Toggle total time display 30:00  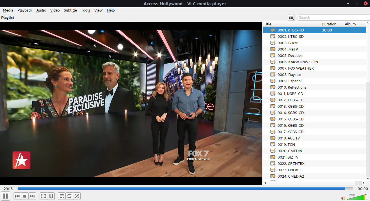[363, 189]
